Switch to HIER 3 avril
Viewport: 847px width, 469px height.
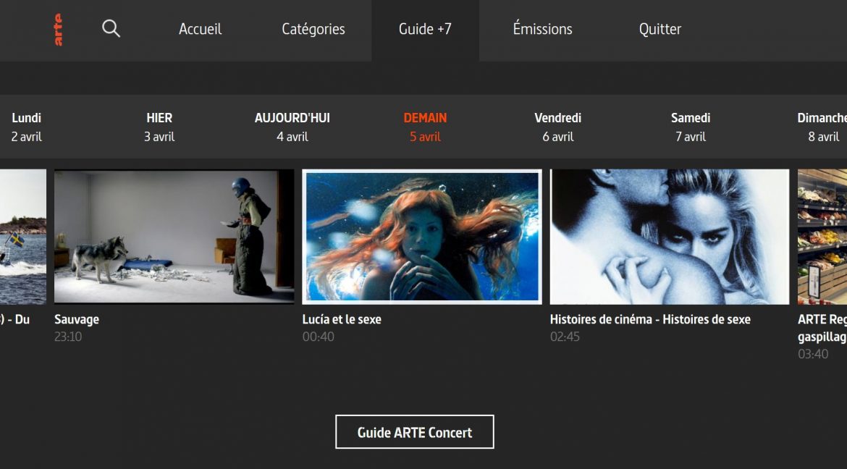pyautogui.click(x=159, y=127)
